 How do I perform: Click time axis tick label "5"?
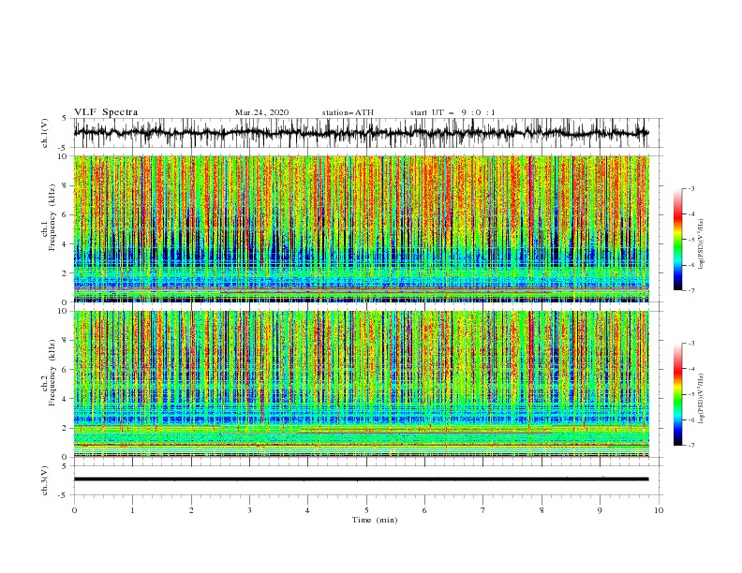[366, 510]
